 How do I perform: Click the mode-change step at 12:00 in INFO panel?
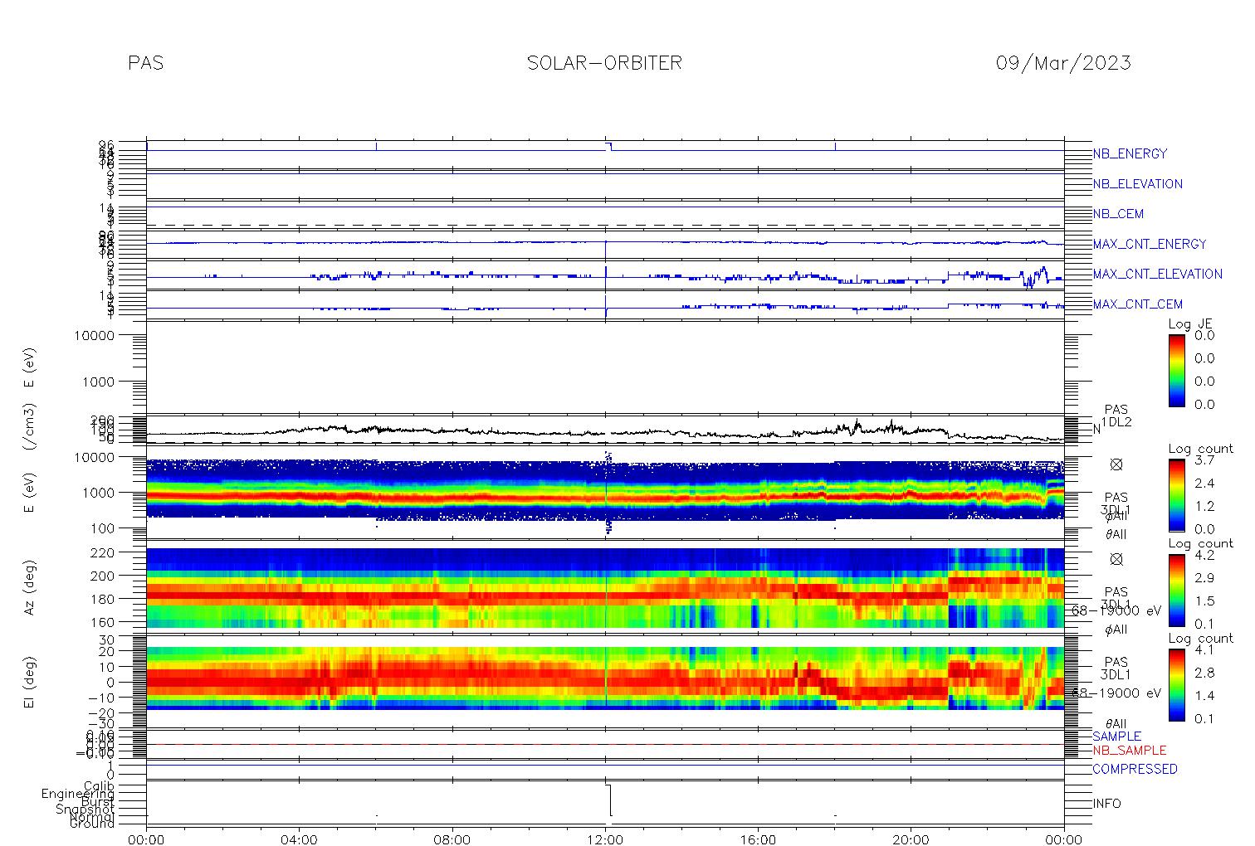click(609, 800)
